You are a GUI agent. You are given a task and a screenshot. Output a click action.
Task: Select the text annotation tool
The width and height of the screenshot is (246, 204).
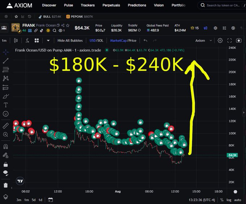point(6,105)
